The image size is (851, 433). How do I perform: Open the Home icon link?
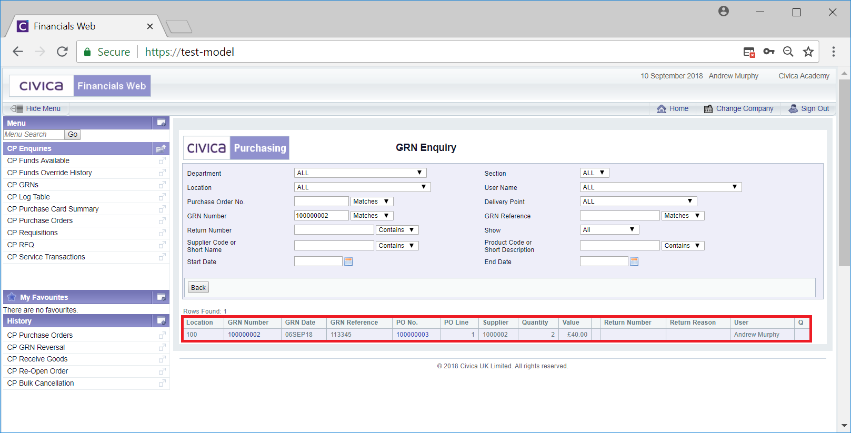662,108
